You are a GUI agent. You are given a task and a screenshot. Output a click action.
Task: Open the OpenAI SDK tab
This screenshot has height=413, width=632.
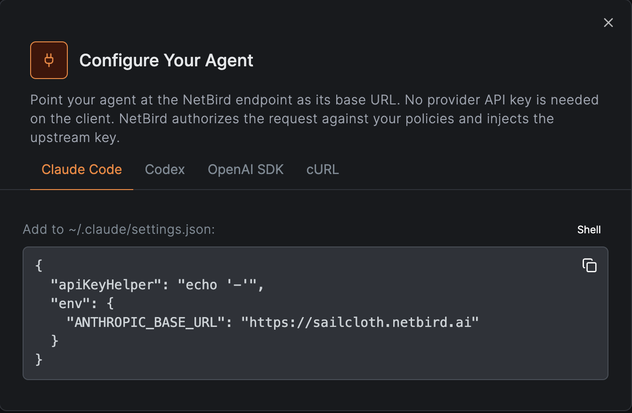click(x=246, y=169)
